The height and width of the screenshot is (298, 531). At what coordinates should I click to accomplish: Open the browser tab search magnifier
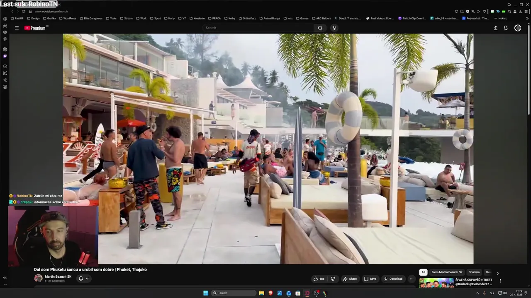coord(509,5)
